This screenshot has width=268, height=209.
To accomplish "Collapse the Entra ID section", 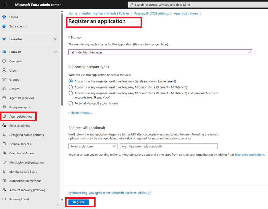I will pyautogui.click(x=55, y=52).
